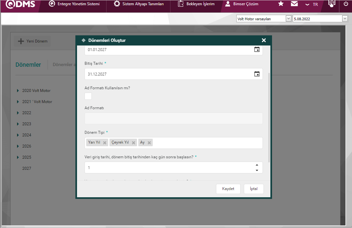This screenshot has width=352, height=228.
Task: Open the TR language selector
Action: [x=312, y=4]
